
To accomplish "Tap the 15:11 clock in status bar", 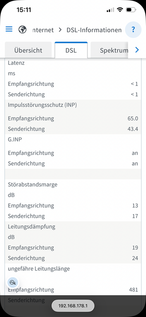I will [x=24, y=10].
